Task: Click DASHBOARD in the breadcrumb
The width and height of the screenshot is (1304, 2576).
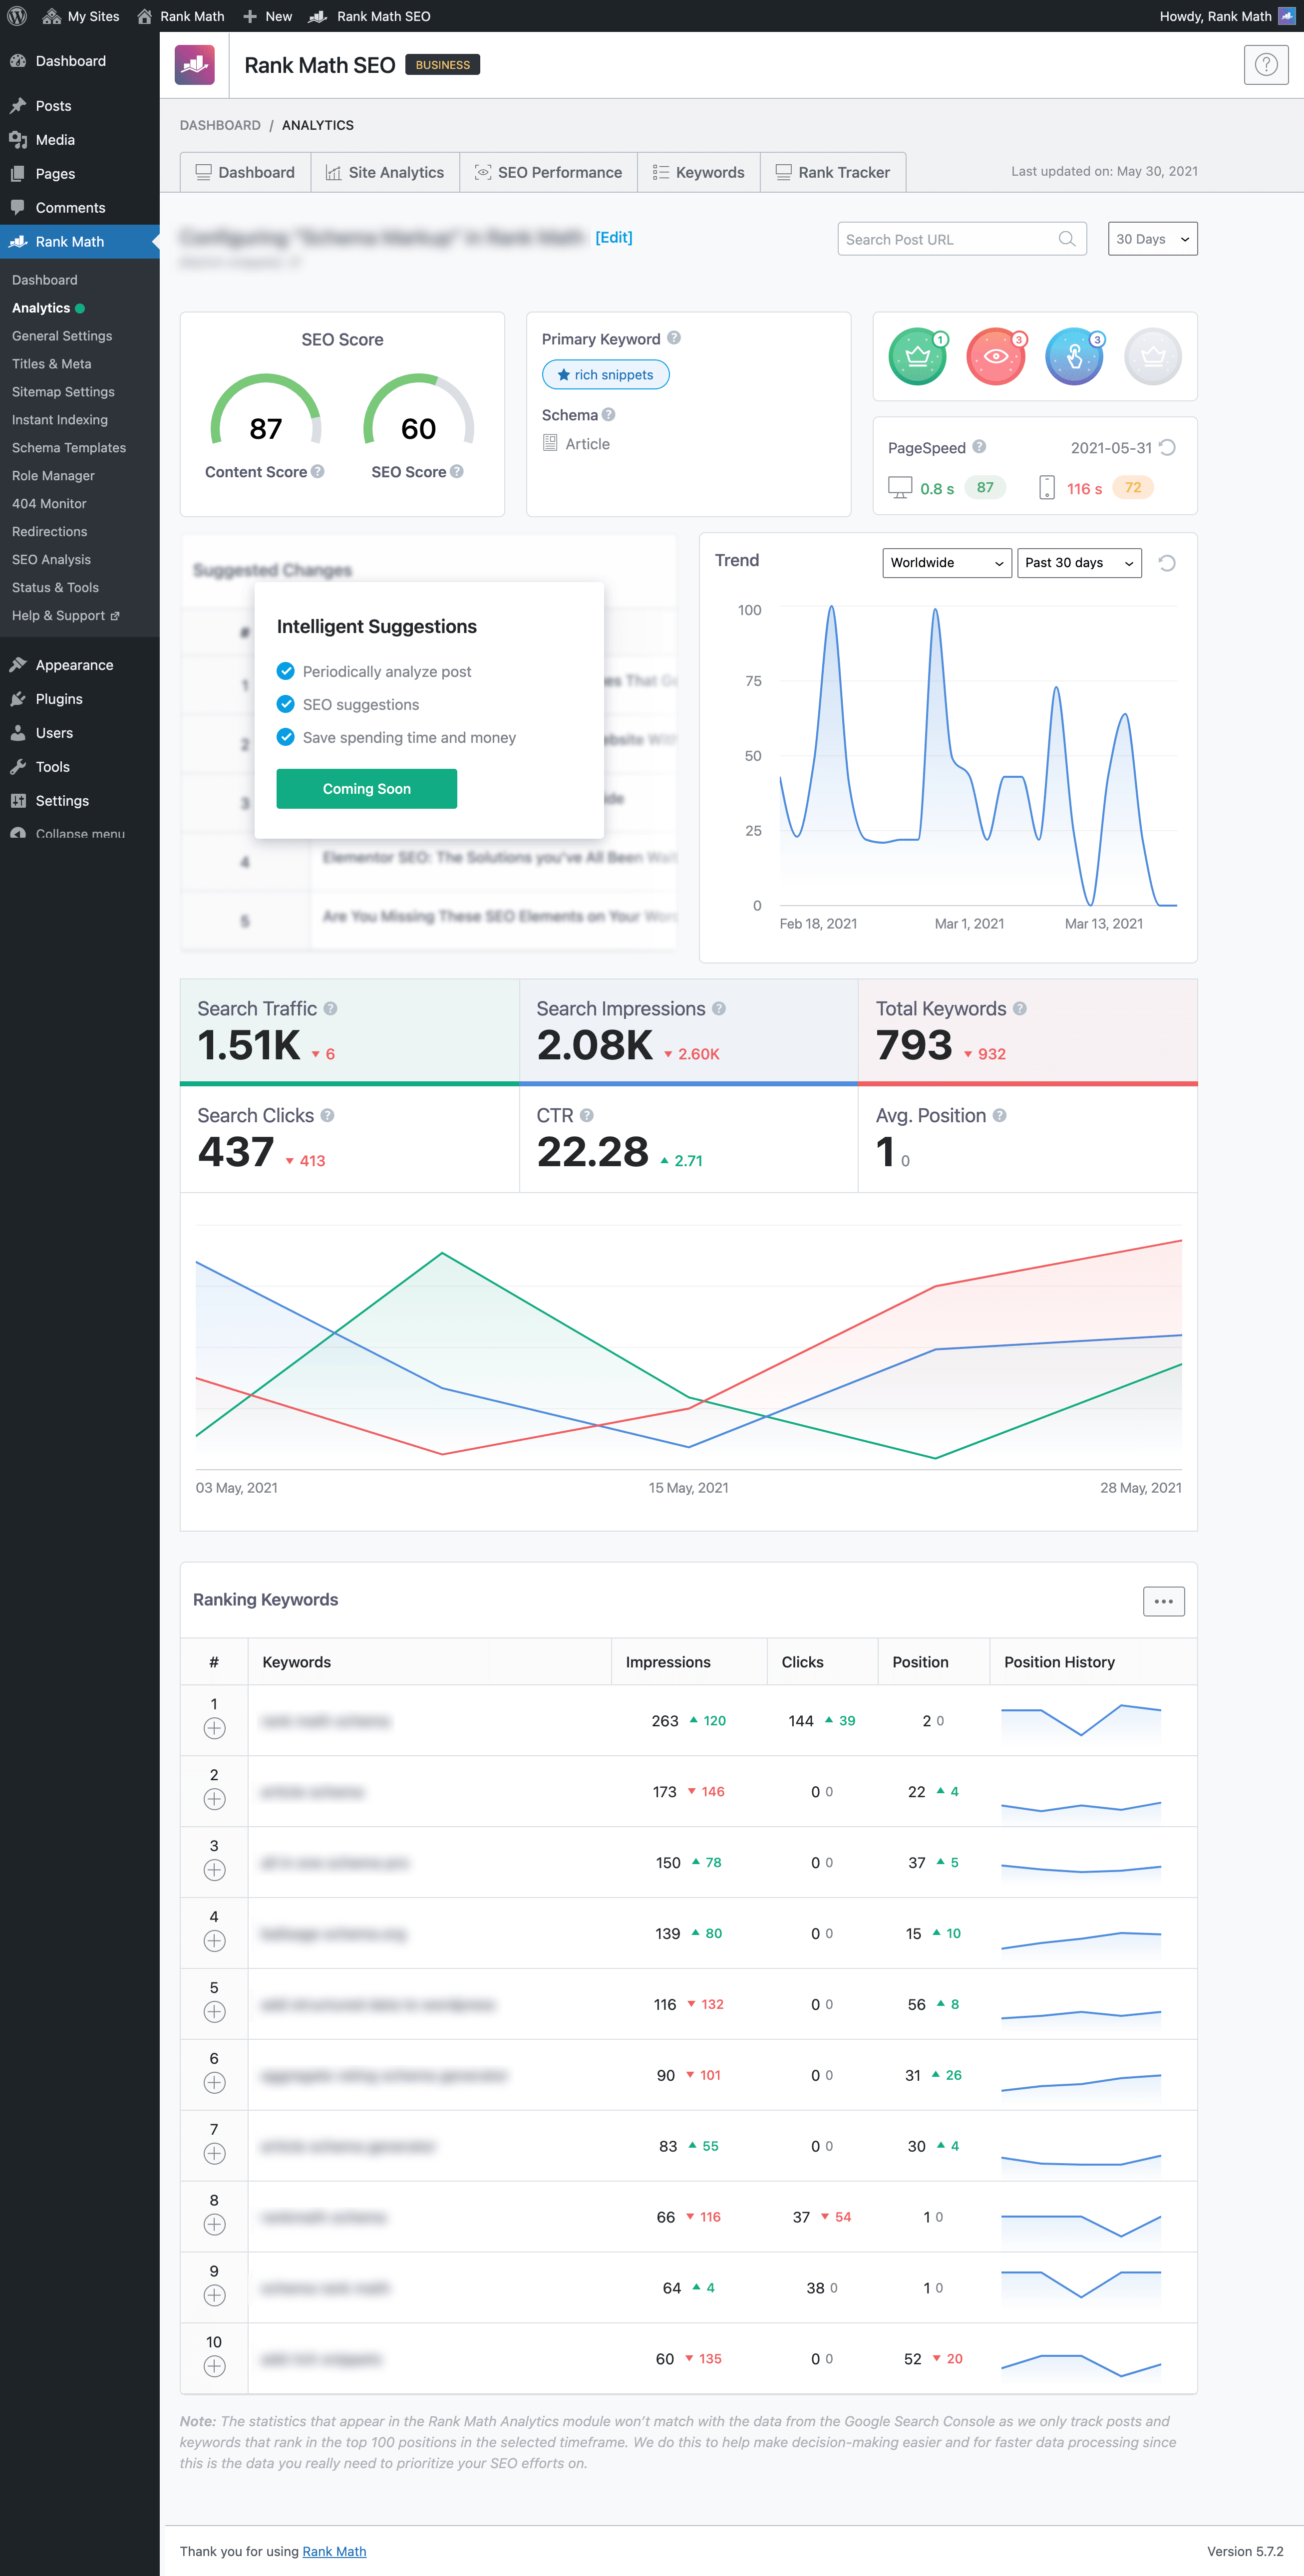Action: (220, 125)
